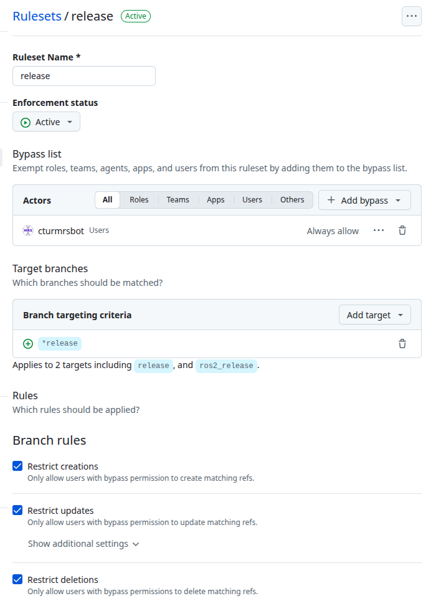
Task: Go to the Rulesets breadcrumb link
Action: pyautogui.click(x=37, y=16)
